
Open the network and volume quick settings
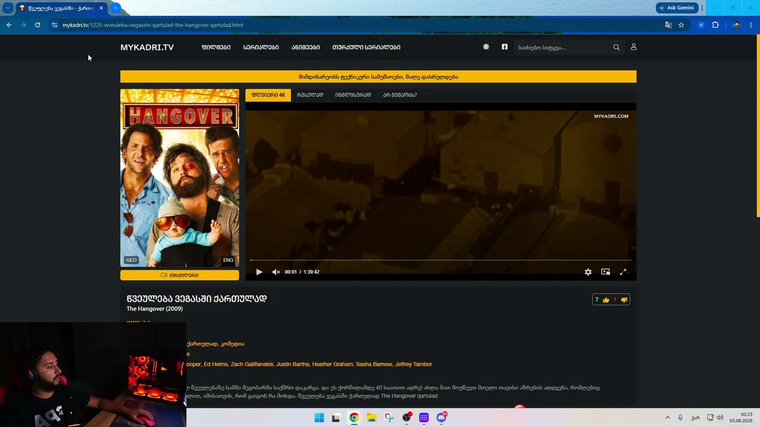[x=715, y=418]
